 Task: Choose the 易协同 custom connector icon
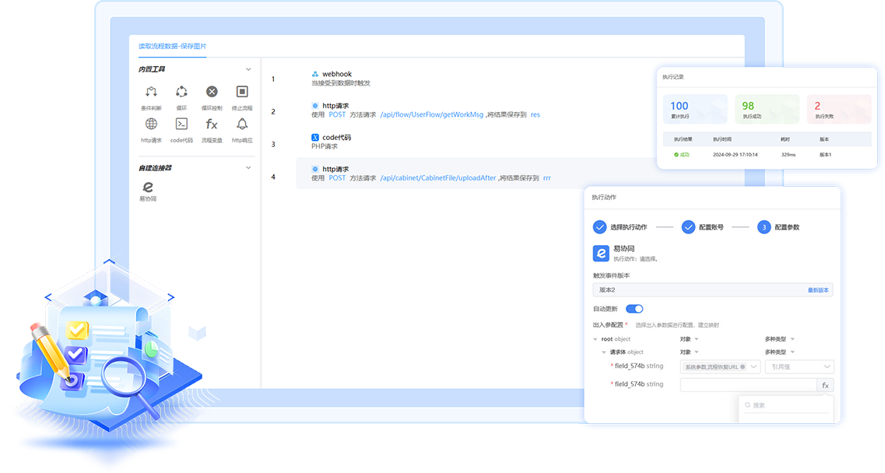tap(148, 187)
